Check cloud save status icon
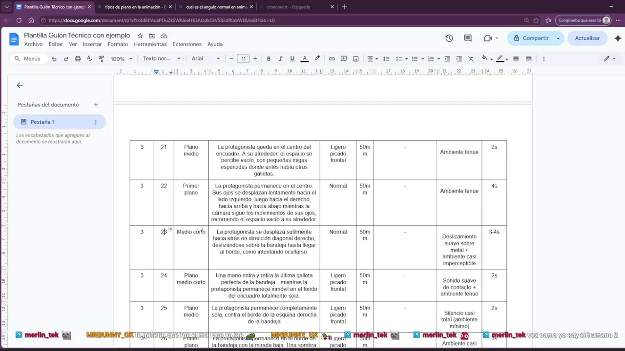 point(164,36)
